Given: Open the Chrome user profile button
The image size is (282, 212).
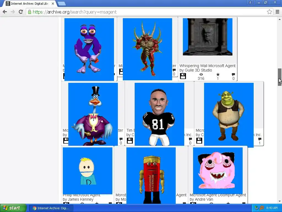Looking at the screenshot, I should point(250,2).
